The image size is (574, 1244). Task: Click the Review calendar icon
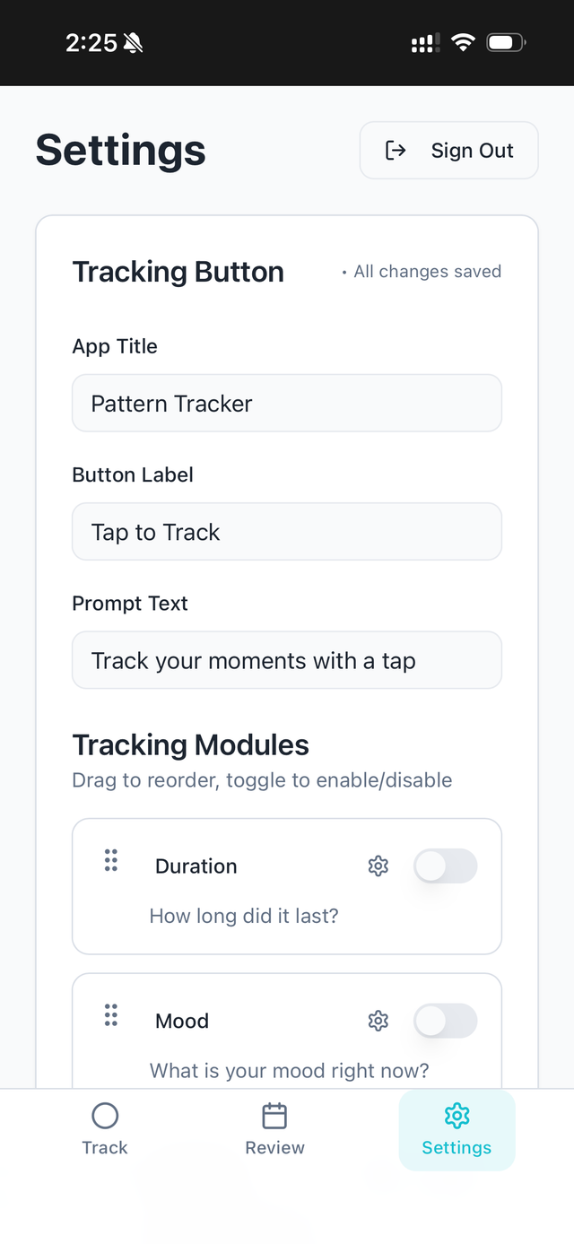point(274,1115)
